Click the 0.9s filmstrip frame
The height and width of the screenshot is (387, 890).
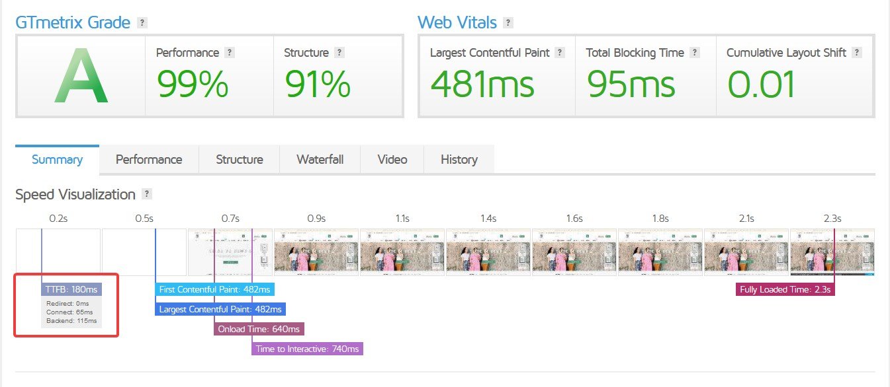point(316,252)
